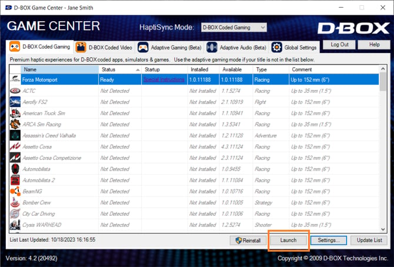This screenshot has height=267, width=394.
Task: Sort by the Comment column header
Action: (334, 69)
